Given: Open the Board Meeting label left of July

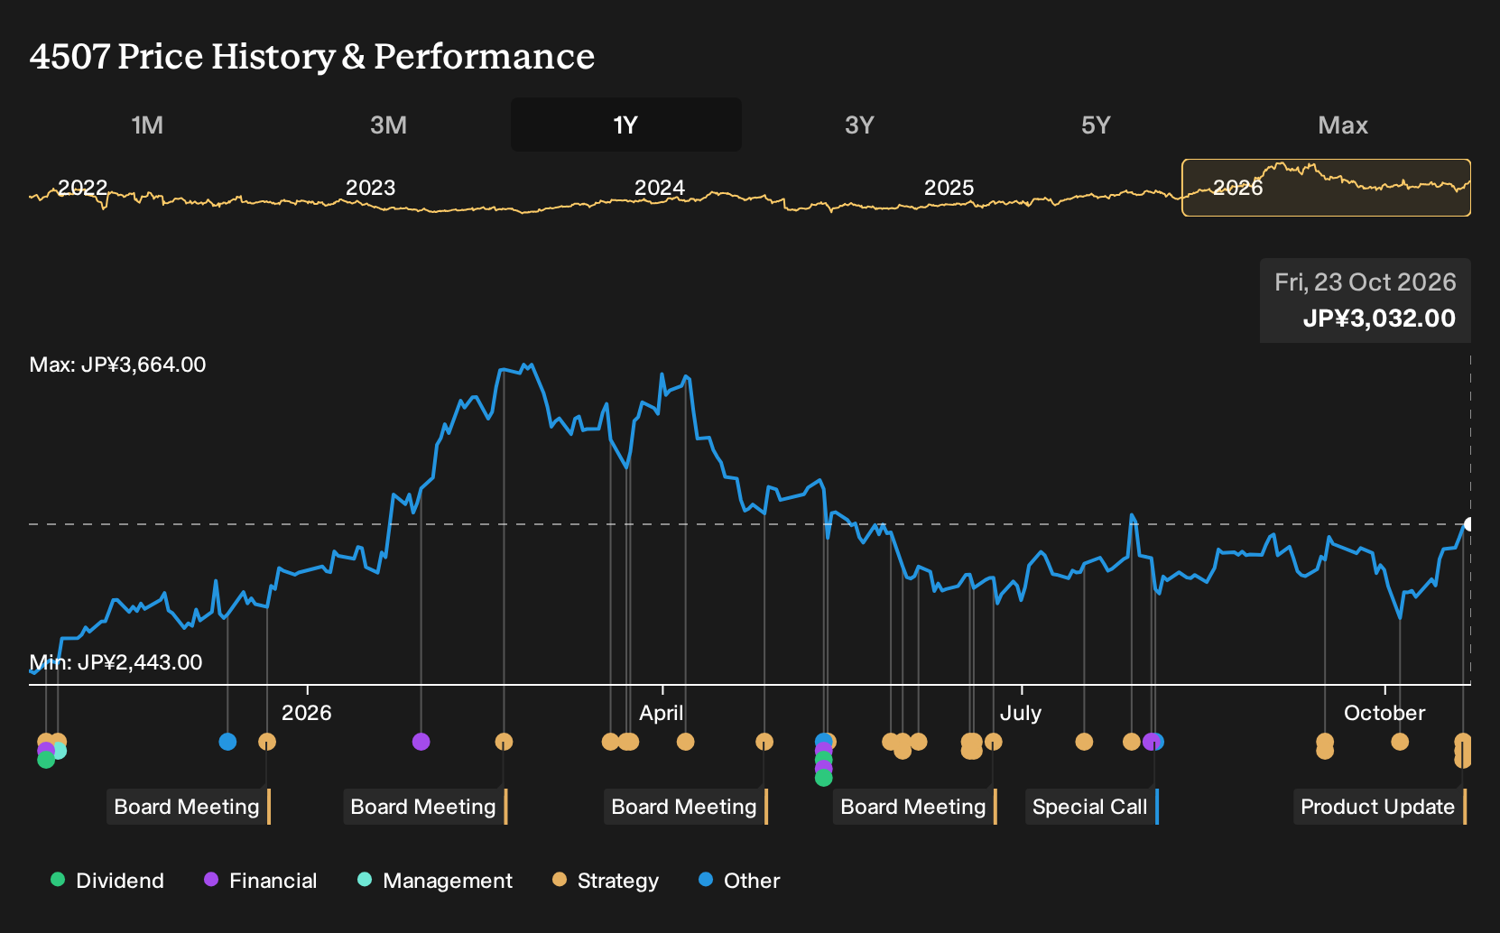Looking at the screenshot, I should pyautogui.click(x=914, y=807).
